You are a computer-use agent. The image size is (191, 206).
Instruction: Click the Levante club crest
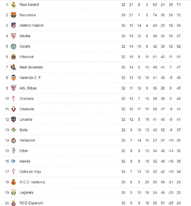click(x=13, y=119)
